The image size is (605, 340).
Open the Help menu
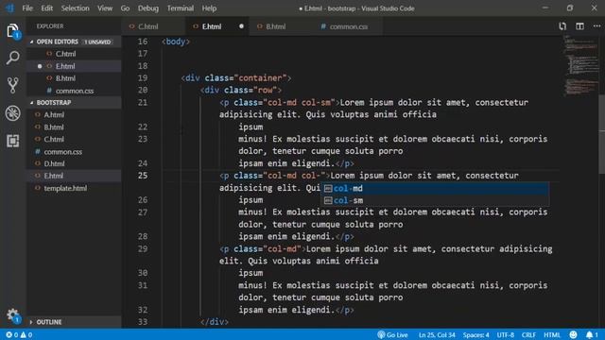point(209,8)
